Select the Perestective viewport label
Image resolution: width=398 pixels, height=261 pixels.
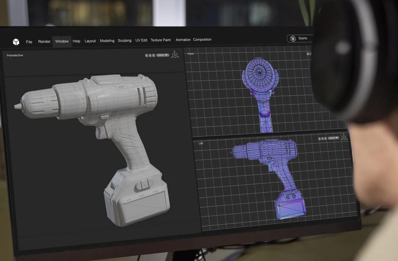coord(15,55)
